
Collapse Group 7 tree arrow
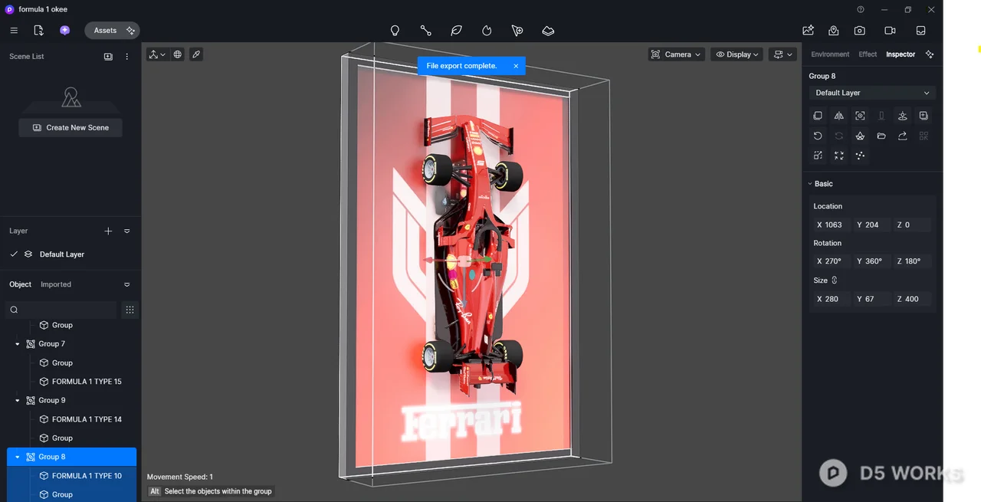[x=18, y=344]
